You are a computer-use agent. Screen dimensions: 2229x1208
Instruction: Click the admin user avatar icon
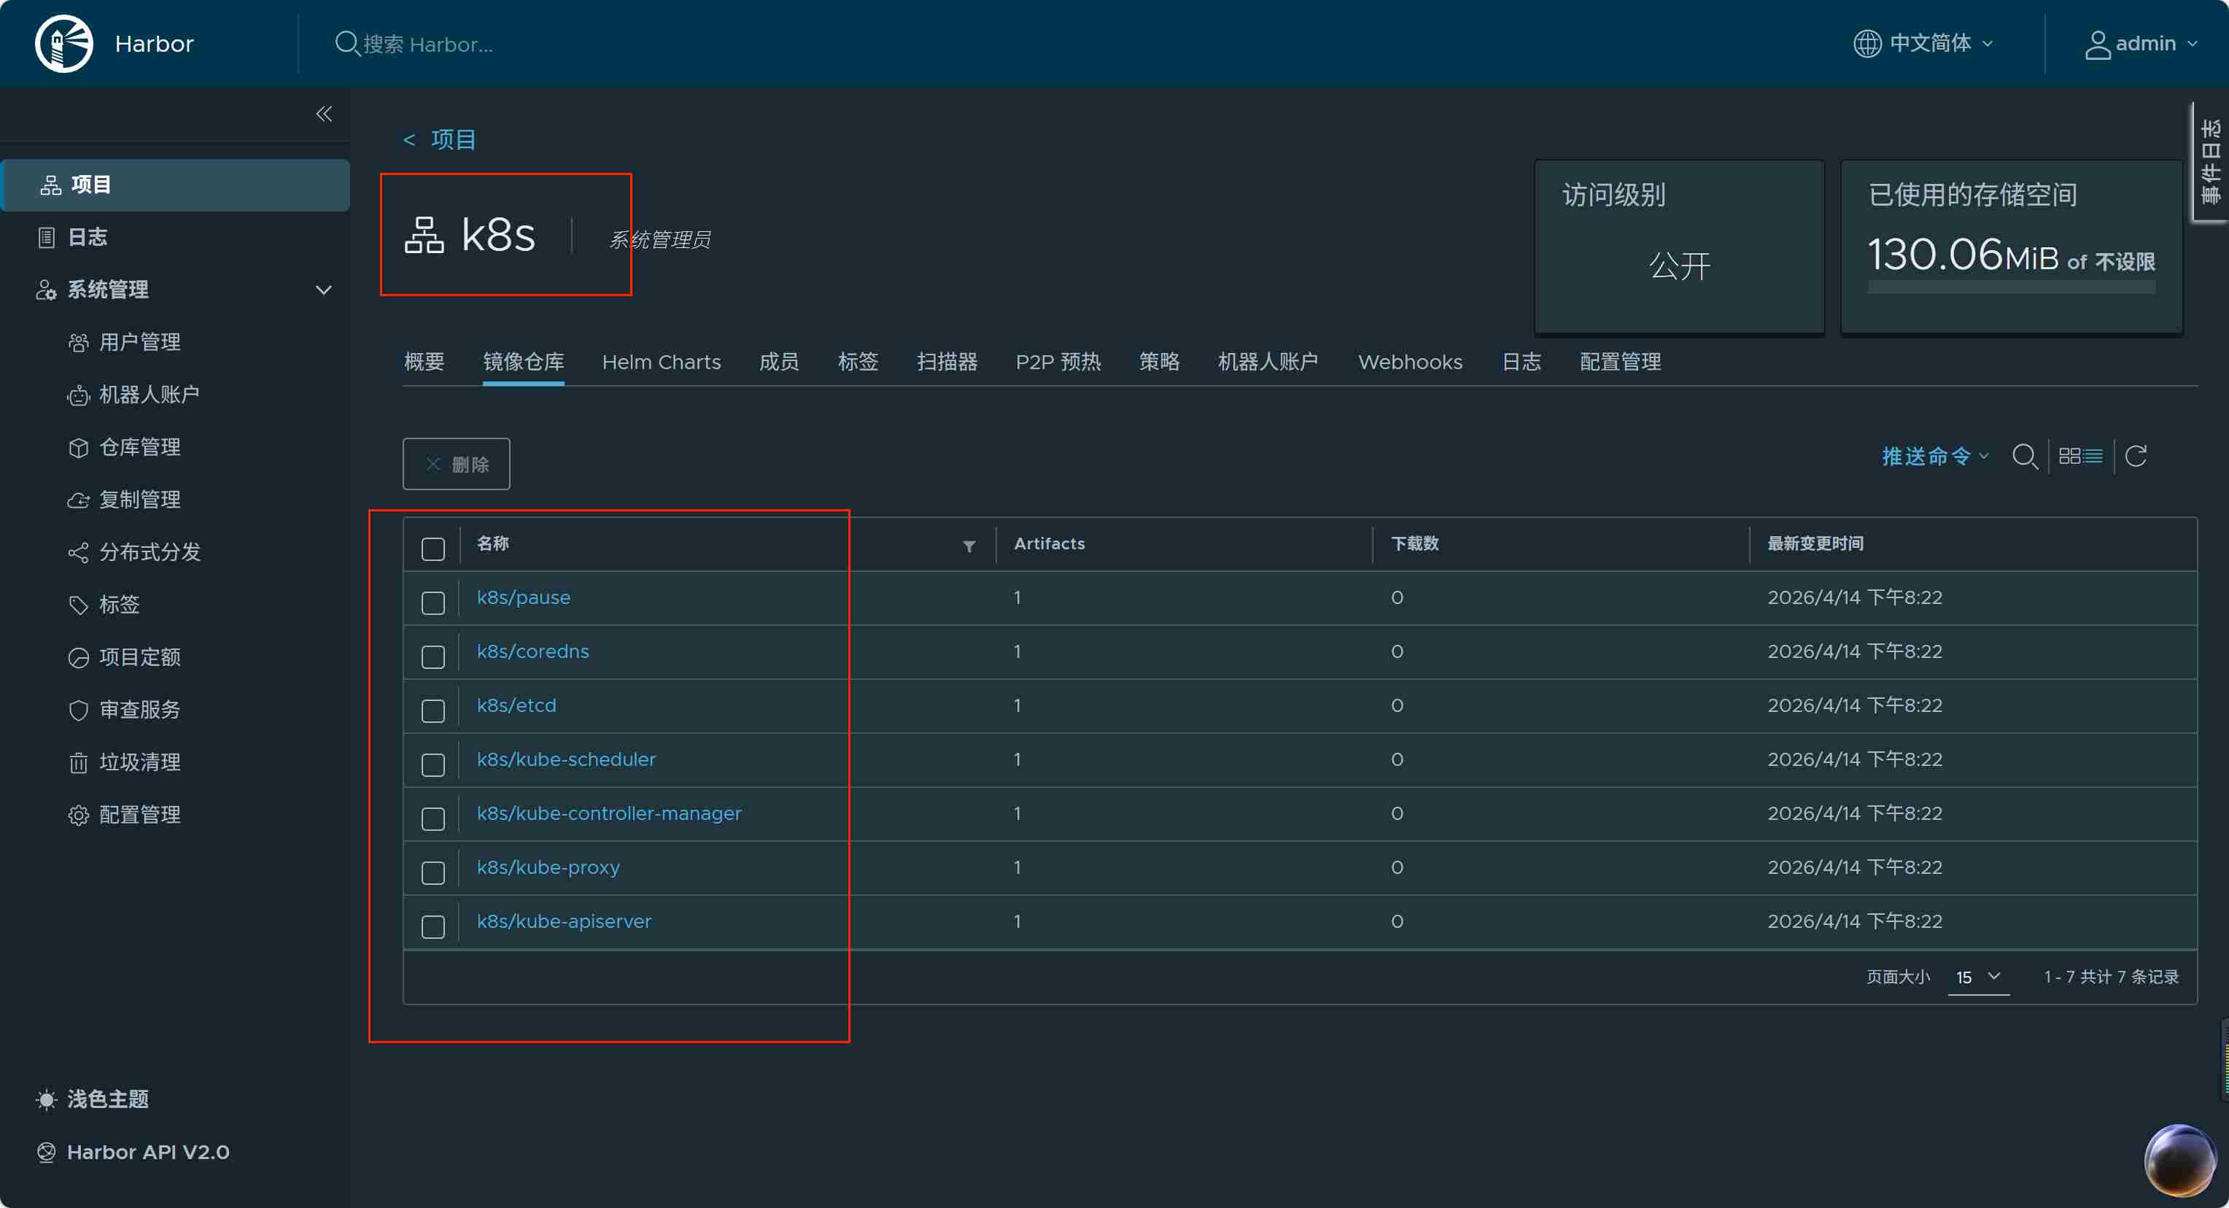click(2098, 44)
